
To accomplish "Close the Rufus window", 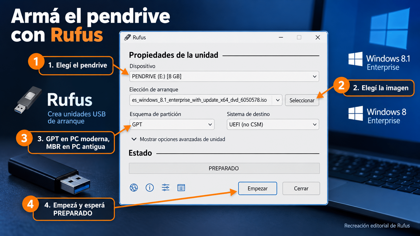I will point(318,37).
